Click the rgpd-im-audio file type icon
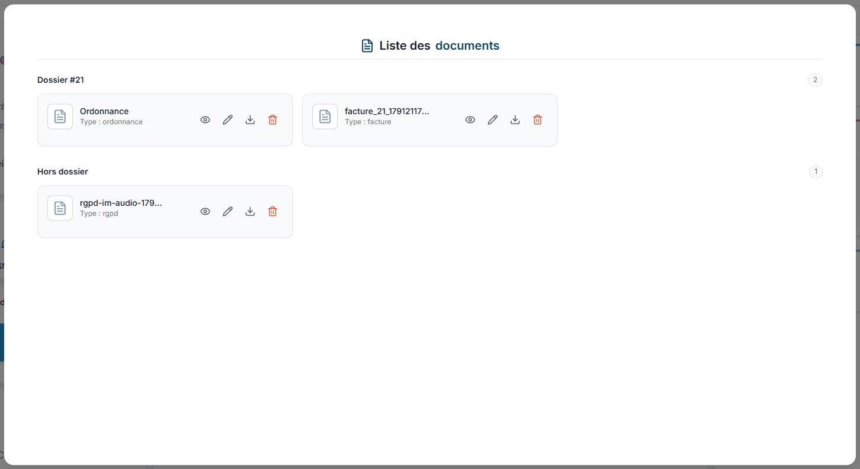 coord(60,208)
